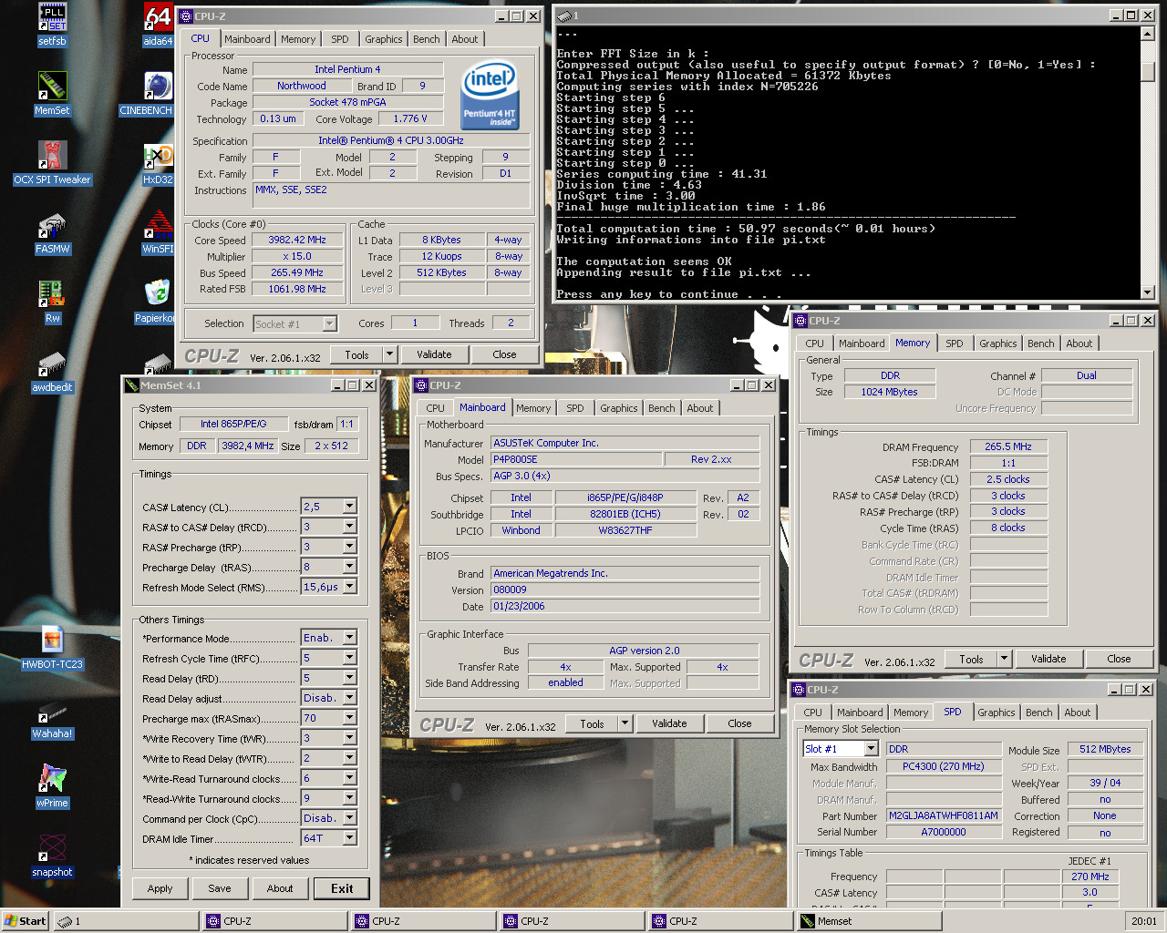Open the About tab in the CPU-Z CPU window

pyautogui.click(x=465, y=39)
